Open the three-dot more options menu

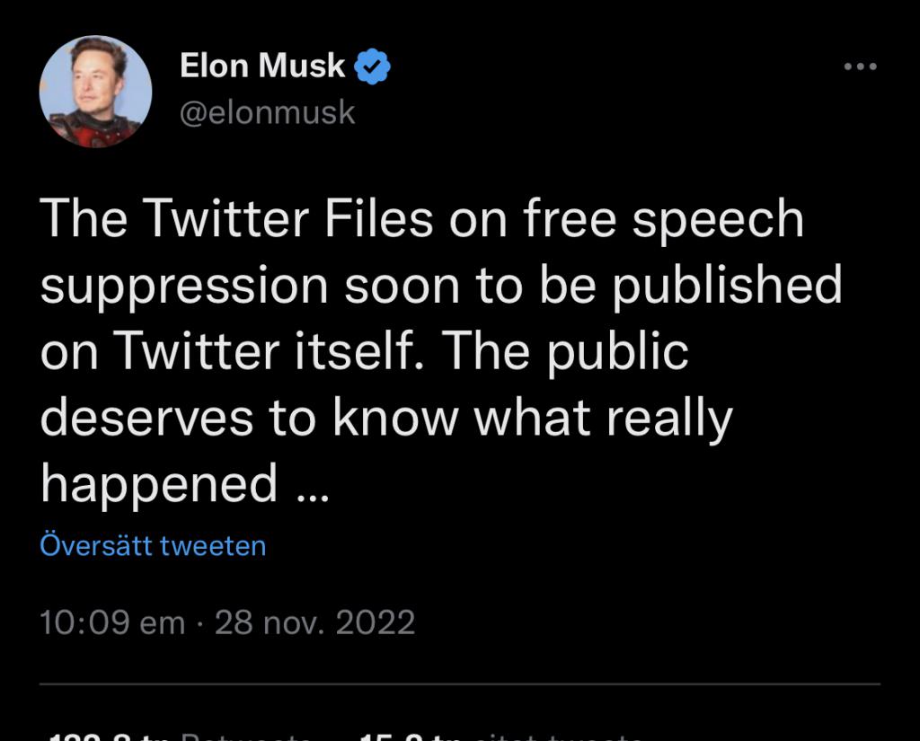coord(860,66)
